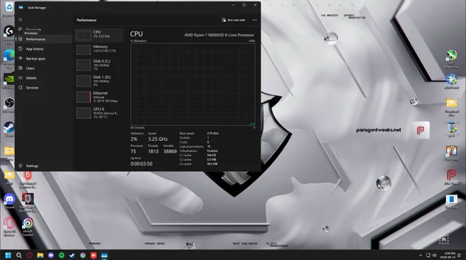Open the red app icon in taskbar
The width and height of the screenshot is (466, 260).
94,255
